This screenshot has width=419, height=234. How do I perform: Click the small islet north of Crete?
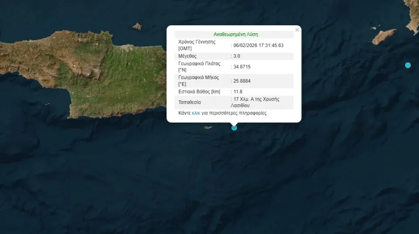(137, 27)
